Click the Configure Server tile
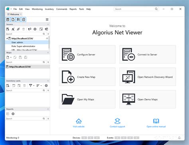 (87, 54)
